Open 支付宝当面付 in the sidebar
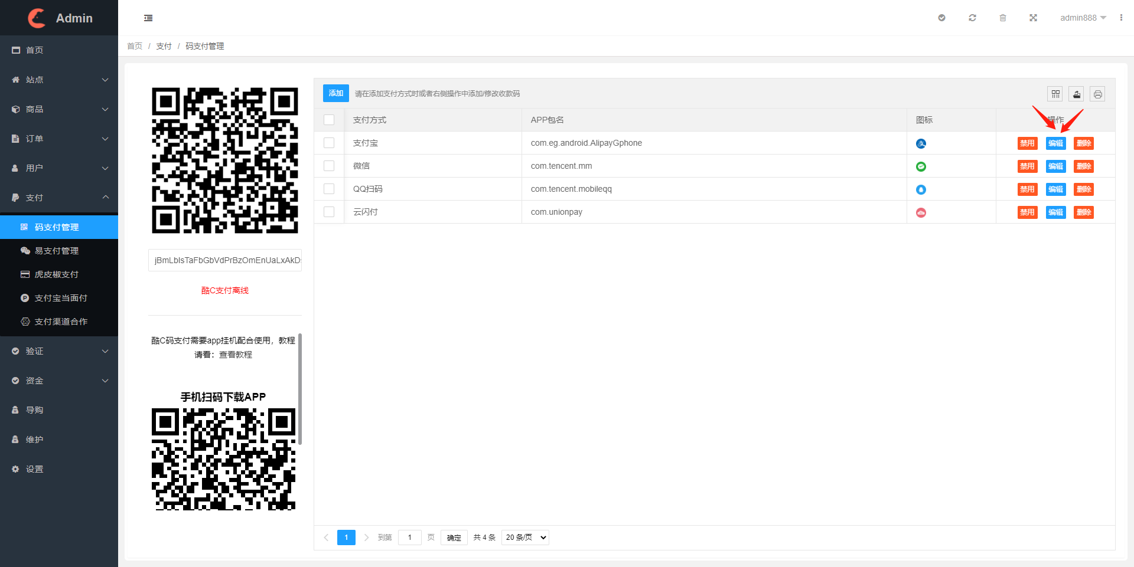The width and height of the screenshot is (1134, 567). 59,298
